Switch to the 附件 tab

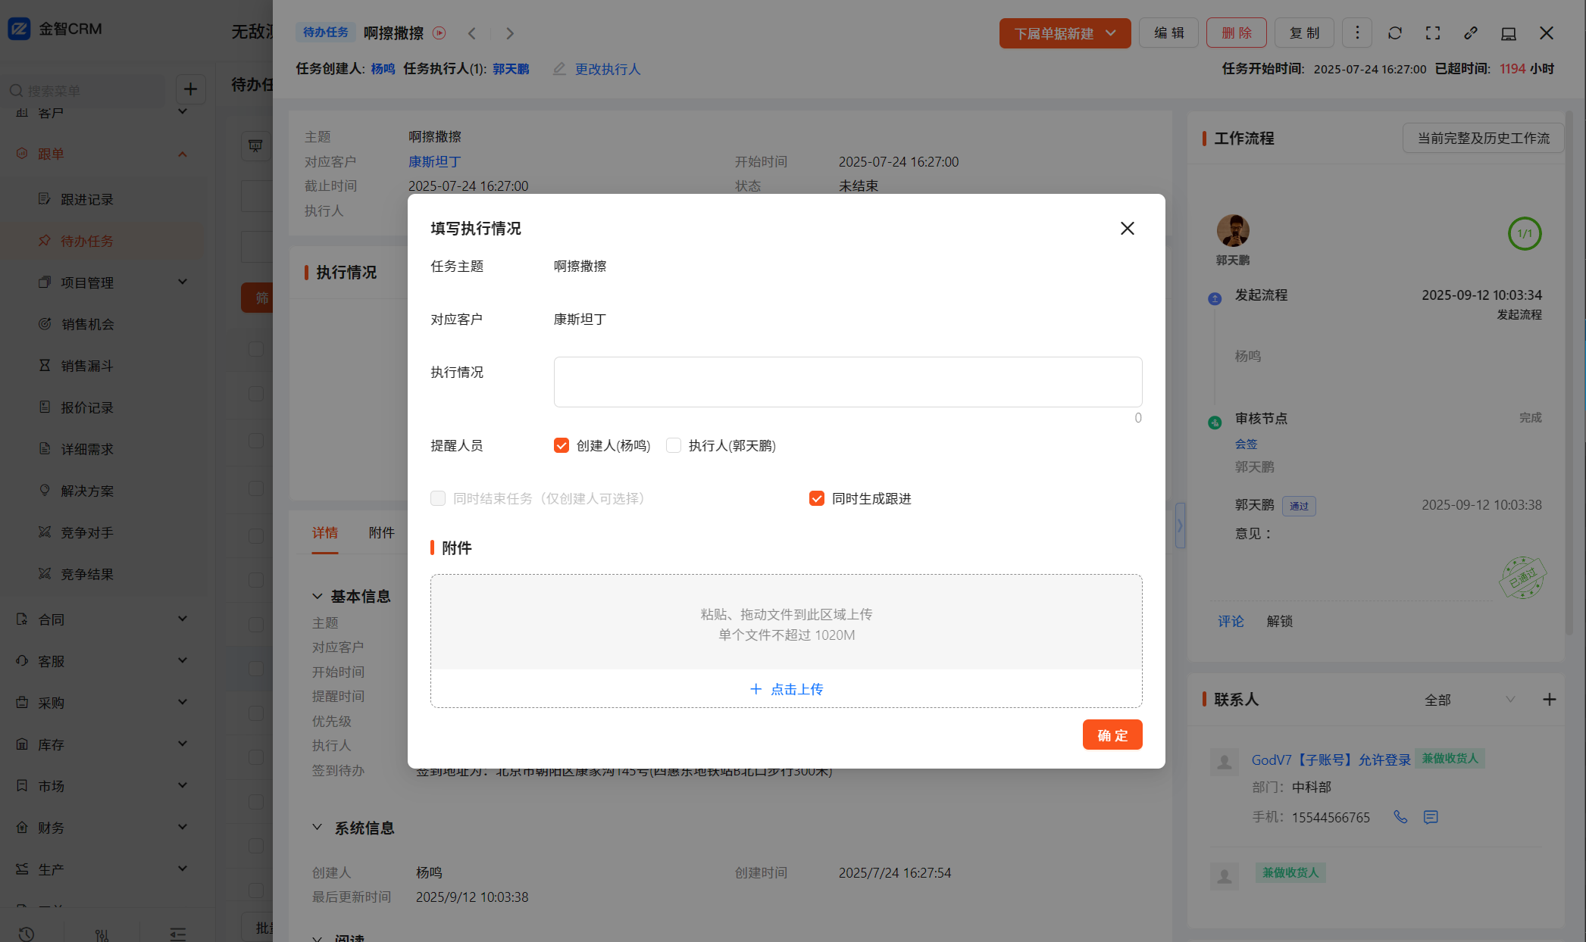[381, 533]
